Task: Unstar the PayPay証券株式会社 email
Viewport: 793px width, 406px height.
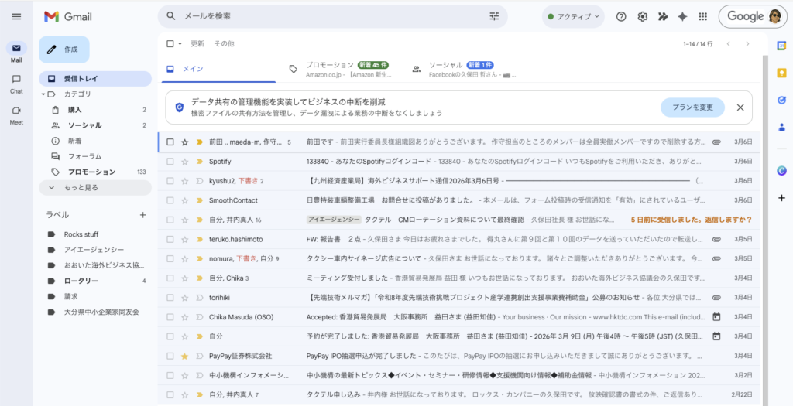Action: 184,356
